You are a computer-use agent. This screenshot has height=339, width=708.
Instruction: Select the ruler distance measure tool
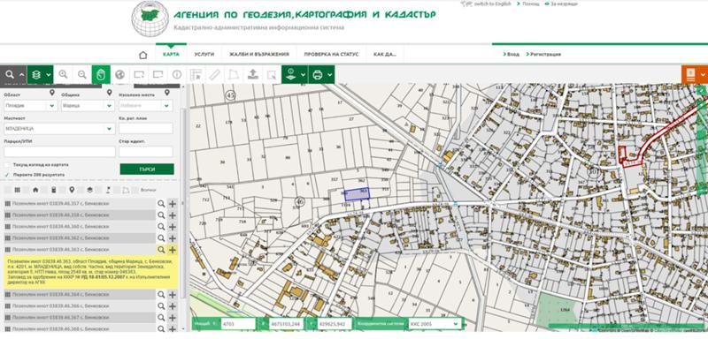pyautogui.click(x=214, y=75)
